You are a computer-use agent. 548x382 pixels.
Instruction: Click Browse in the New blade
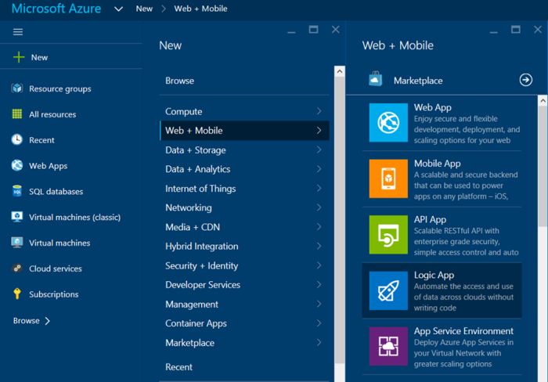coord(179,81)
